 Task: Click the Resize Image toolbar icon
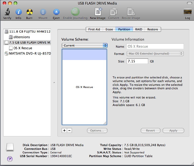point(131,12)
